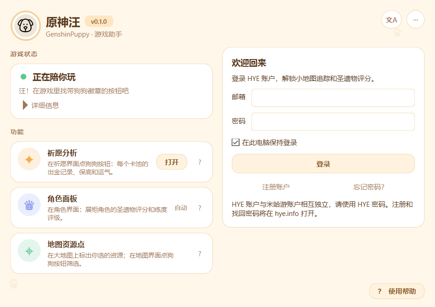Click the 欢迎回来 heading
Image resolution: width=435 pixels, height=307 pixels.
click(x=249, y=63)
